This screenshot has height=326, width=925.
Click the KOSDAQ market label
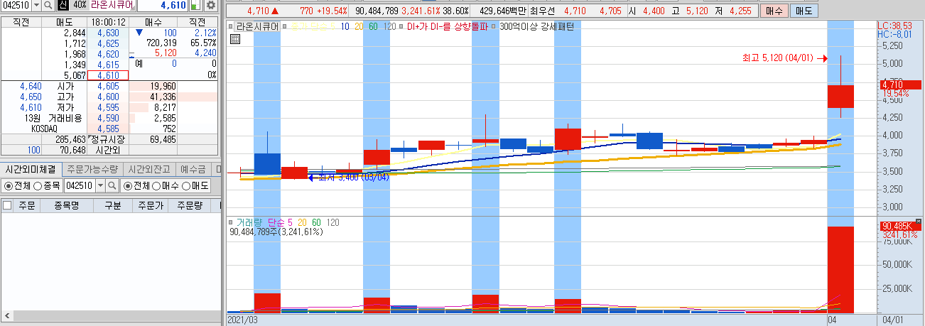44,129
